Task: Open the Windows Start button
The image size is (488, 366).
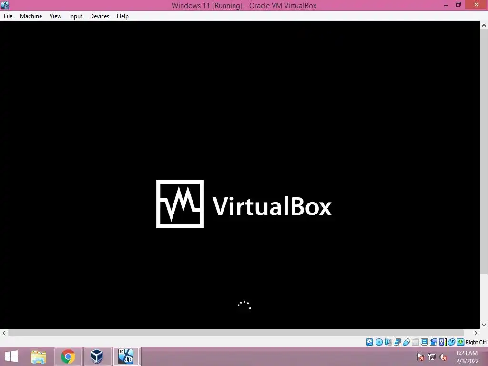Action: (x=11, y=356)
